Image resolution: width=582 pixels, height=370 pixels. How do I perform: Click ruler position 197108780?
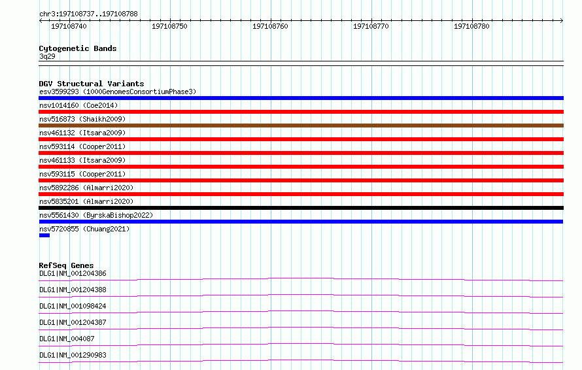(471, 26)
